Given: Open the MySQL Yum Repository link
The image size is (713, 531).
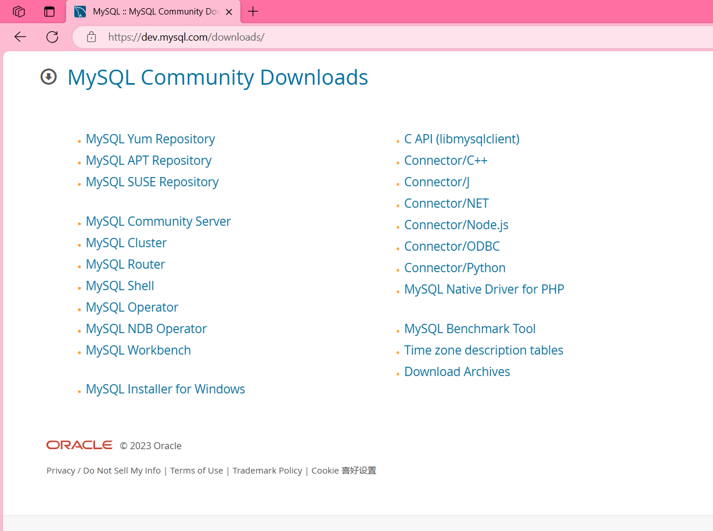Looking at the screenshot, I should pyautogui.click(x=150, y=139).
